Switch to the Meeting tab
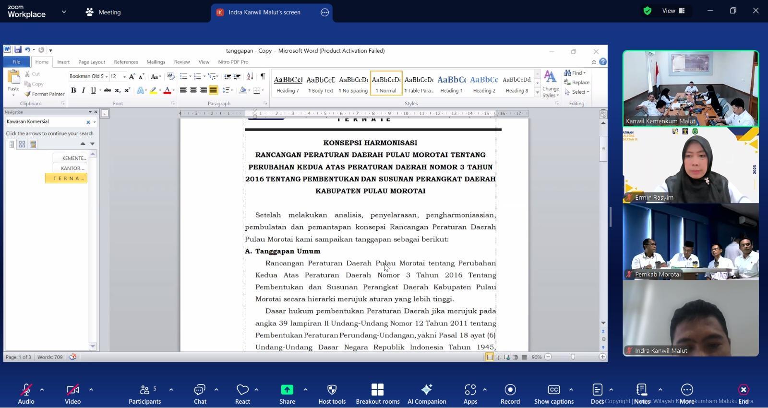The image size is (768, 408). pos(104,12)
